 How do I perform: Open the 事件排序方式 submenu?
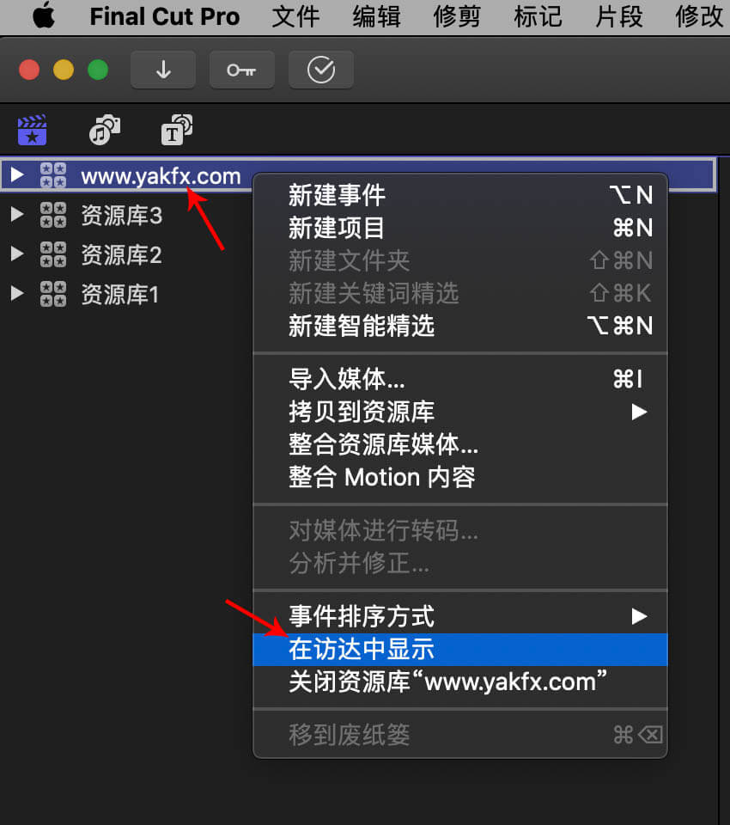click(460, 616)
